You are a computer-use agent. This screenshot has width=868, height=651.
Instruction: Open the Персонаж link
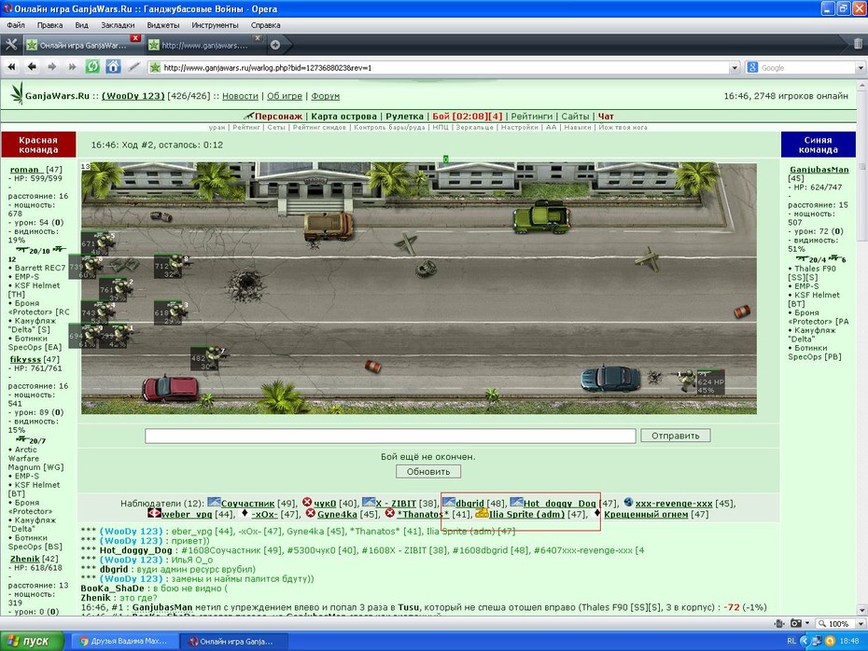pos(278,117)
